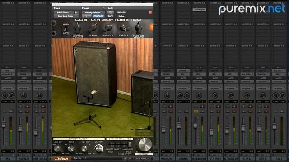Turn the Master Volume knob on the amp
Screen dimensions: 289x162
[x=138, y=28]
